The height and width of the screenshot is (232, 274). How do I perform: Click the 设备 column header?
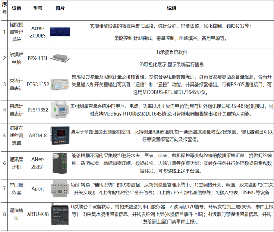(16, 8)
